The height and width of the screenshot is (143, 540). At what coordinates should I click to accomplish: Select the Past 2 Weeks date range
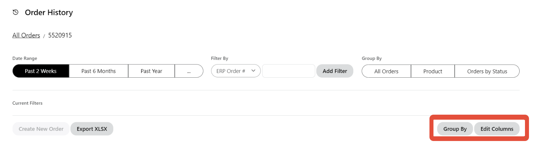(41, 71)
